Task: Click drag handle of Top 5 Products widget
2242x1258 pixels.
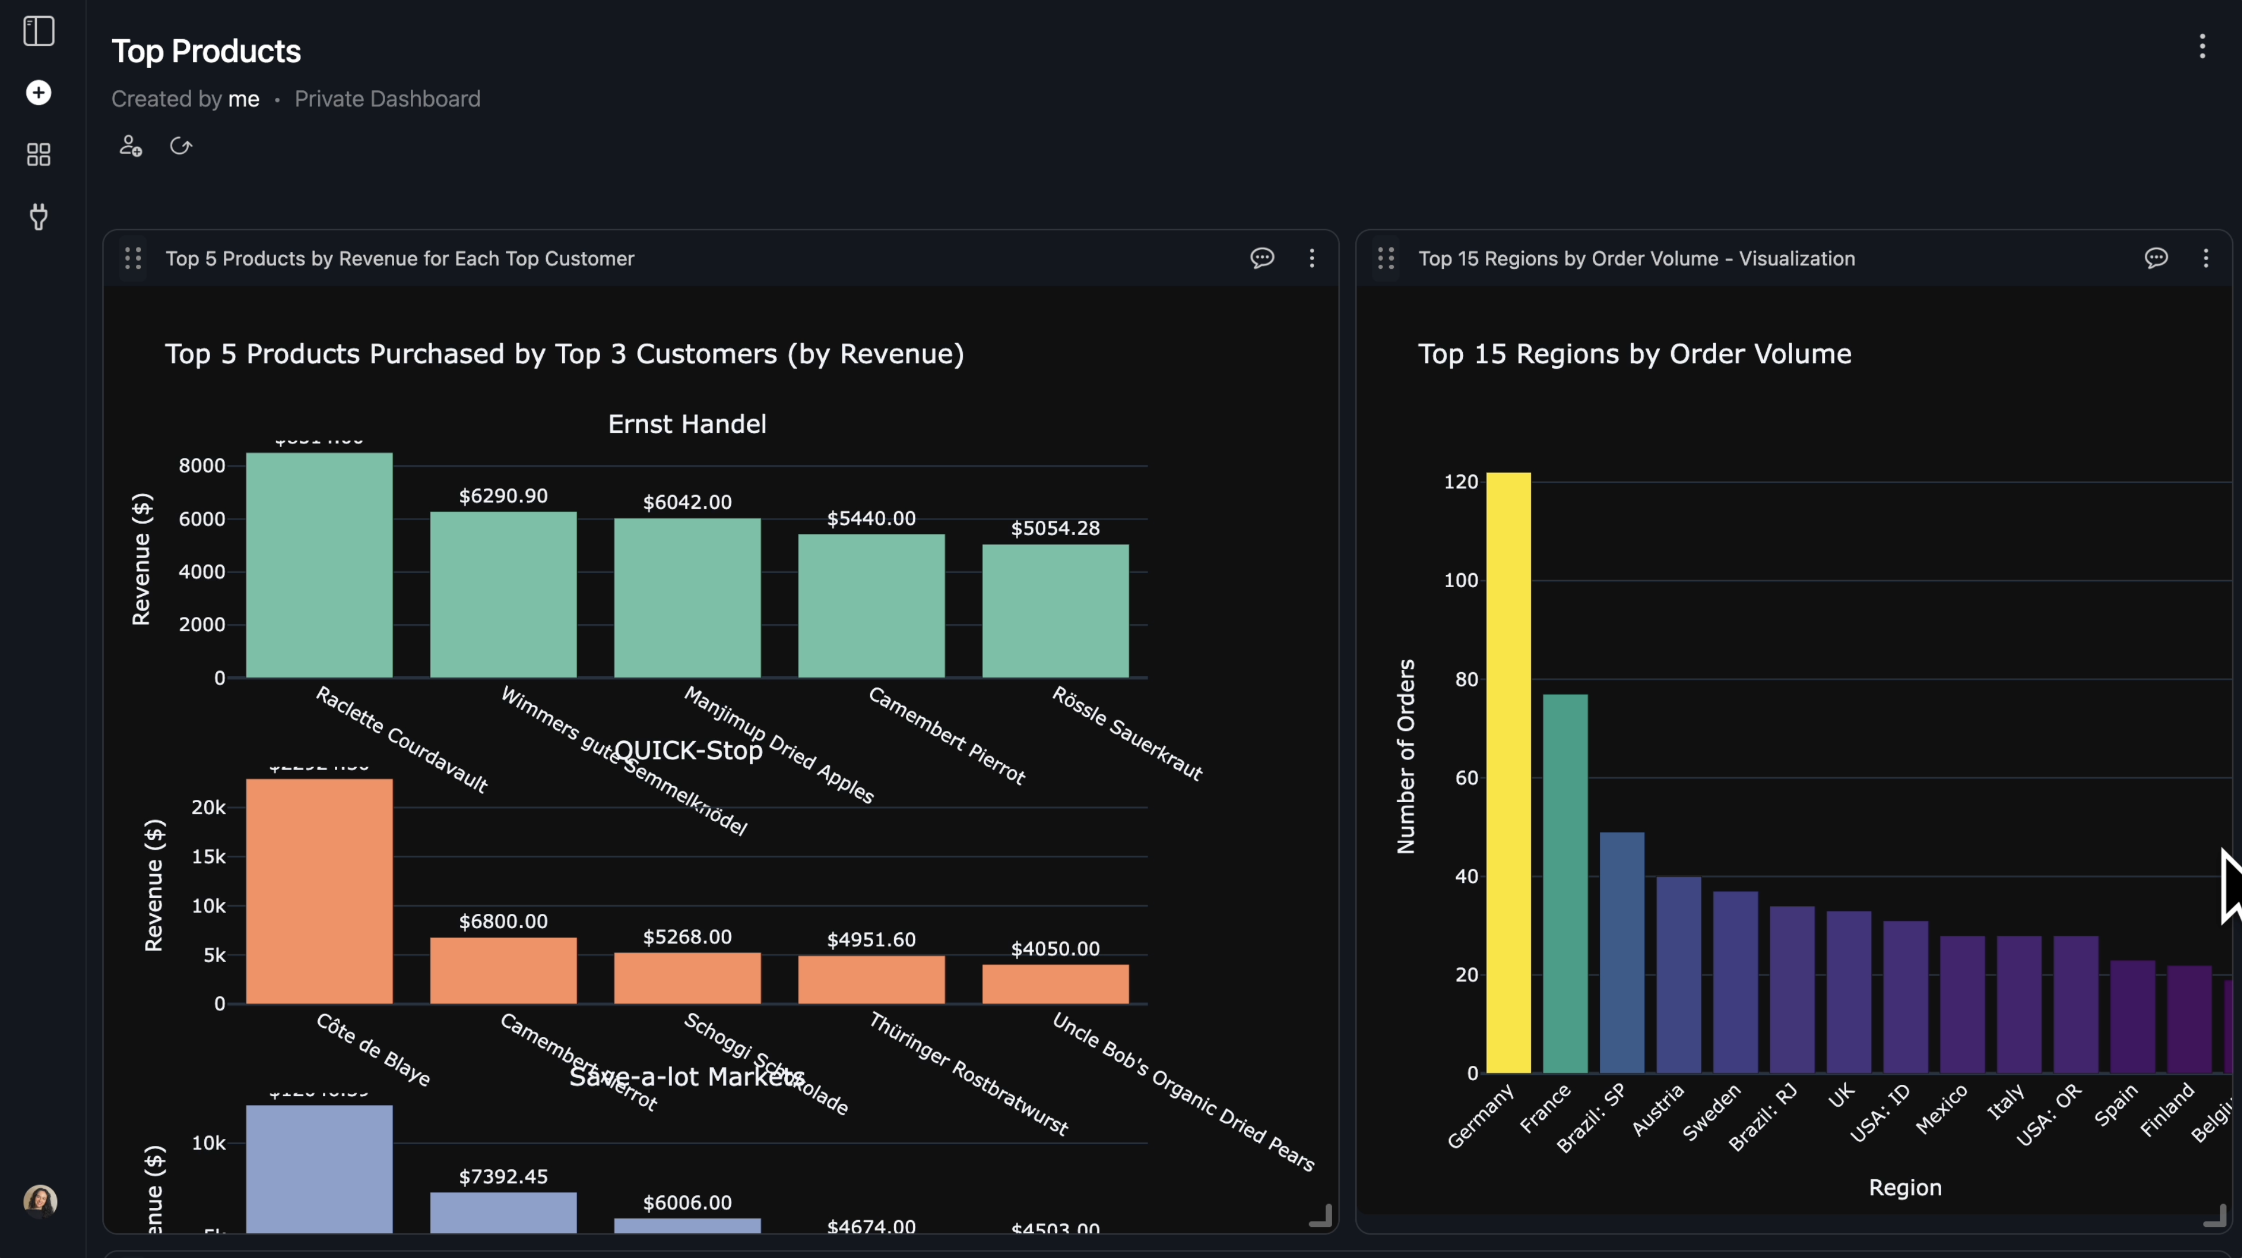Action: click(x=133, y=258)
